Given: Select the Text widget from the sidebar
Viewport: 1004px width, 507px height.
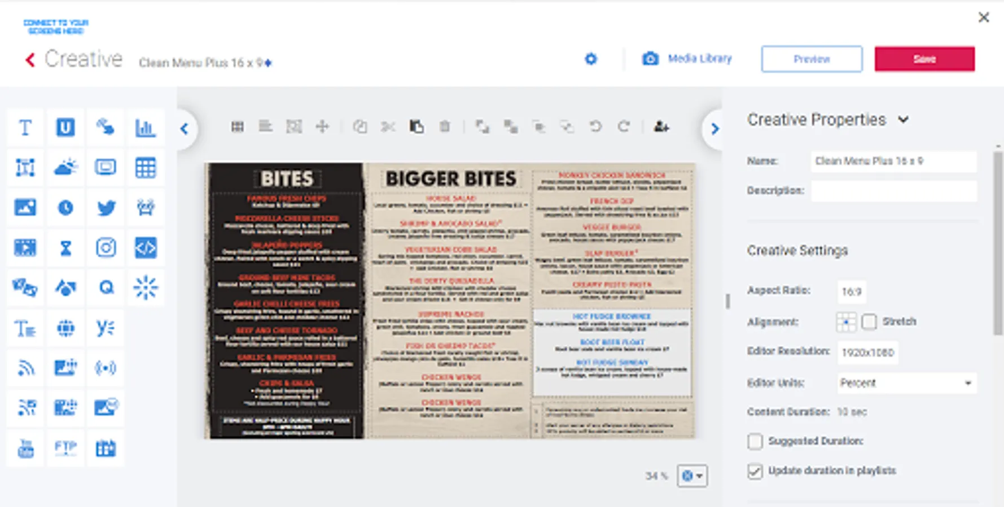Looking at the screenshot, I should pos(25,127).
